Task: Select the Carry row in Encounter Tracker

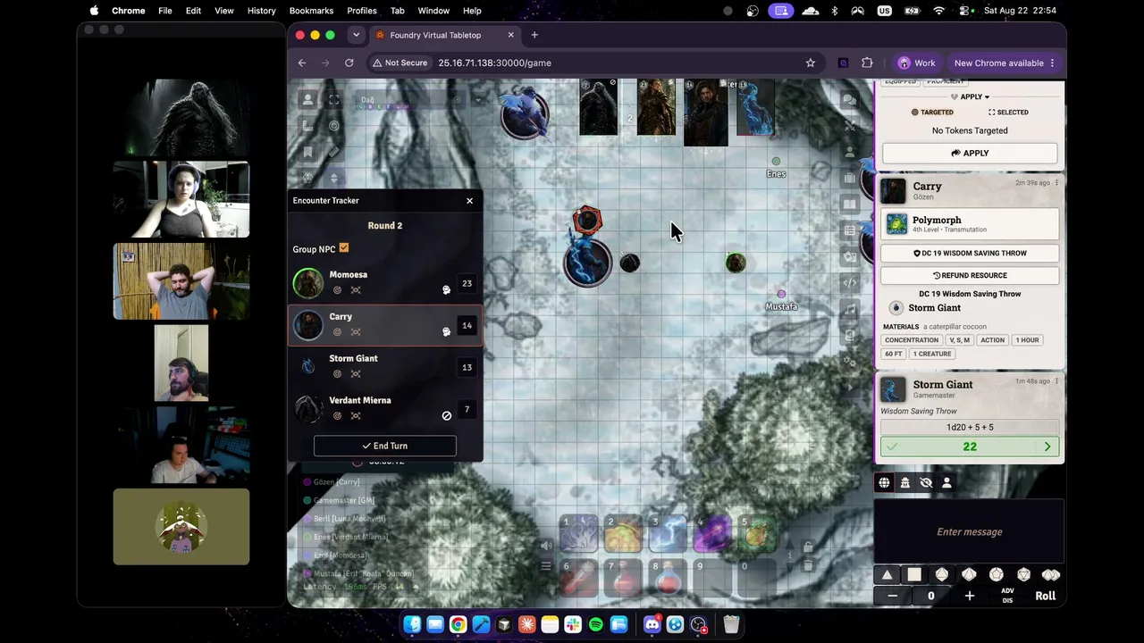Action: point(385,325)
